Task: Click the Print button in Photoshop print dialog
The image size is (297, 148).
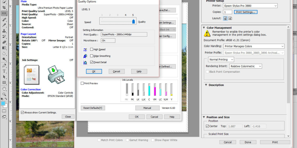Action: pos(275,142)
